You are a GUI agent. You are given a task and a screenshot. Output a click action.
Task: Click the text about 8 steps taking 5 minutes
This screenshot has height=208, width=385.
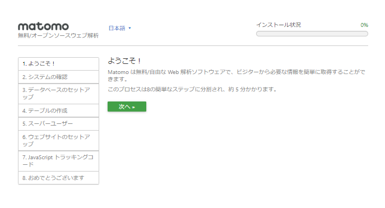point(192,89)
